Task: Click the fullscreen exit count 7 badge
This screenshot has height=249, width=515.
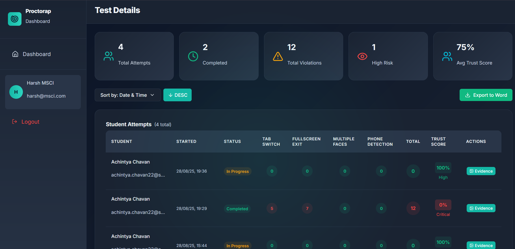Action: (x=307, y=209)
